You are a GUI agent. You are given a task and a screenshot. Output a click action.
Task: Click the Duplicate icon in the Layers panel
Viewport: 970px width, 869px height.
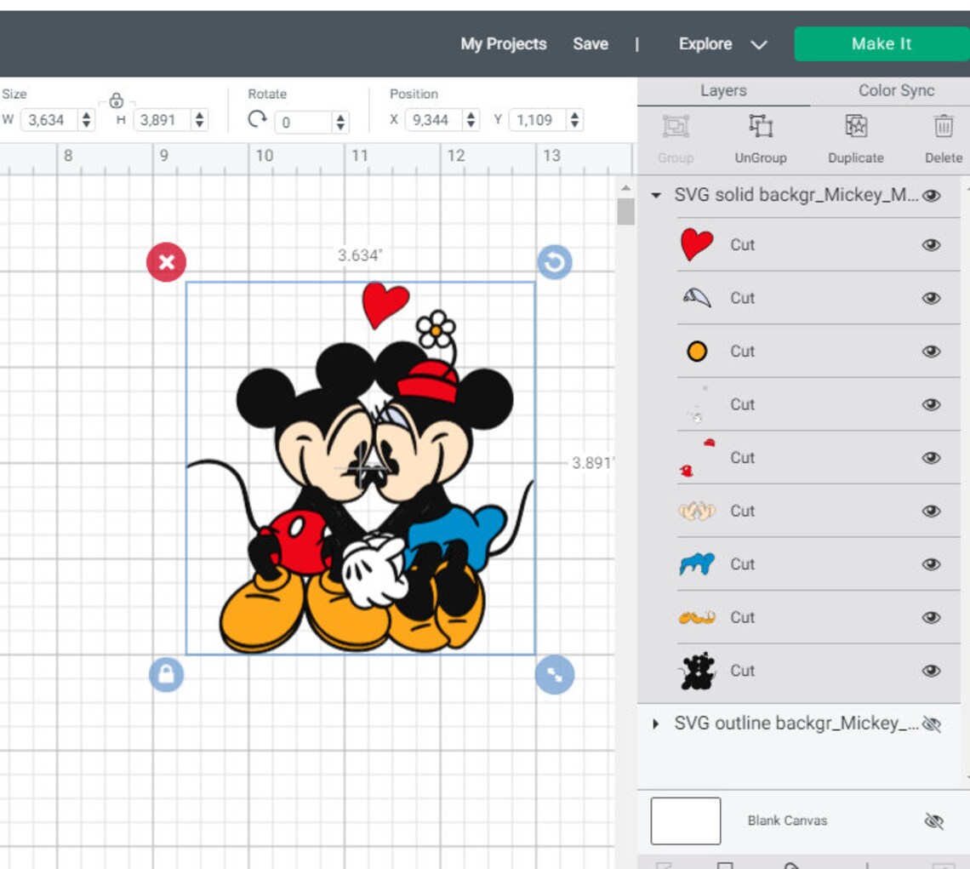click(x=855, y=126)
